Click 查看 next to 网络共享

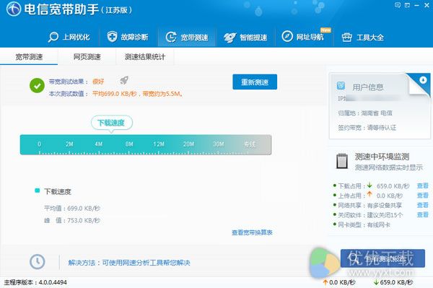(422, 205)
